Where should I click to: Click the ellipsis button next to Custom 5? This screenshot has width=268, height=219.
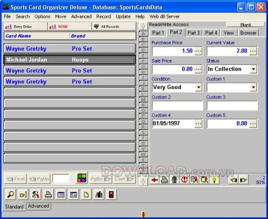pos(253,124)
